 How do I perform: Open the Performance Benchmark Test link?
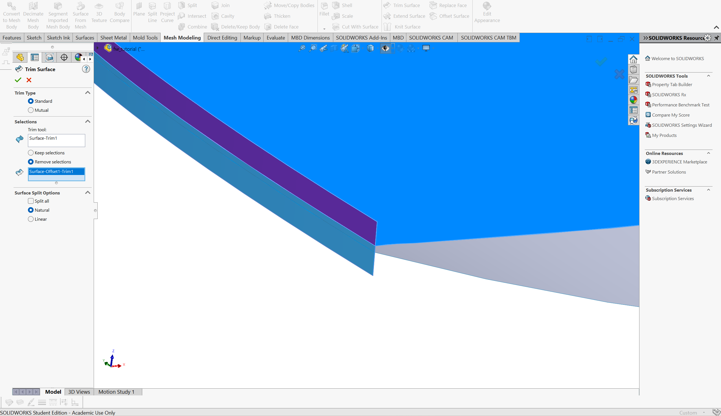[680, 105]
